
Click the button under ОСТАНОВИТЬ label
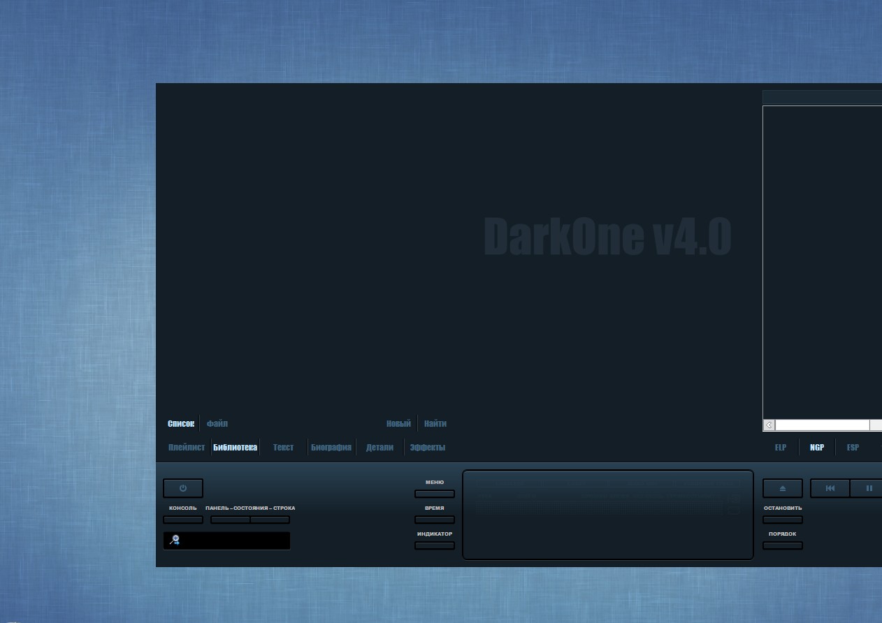pyautogui.click(x=783, y=520)
